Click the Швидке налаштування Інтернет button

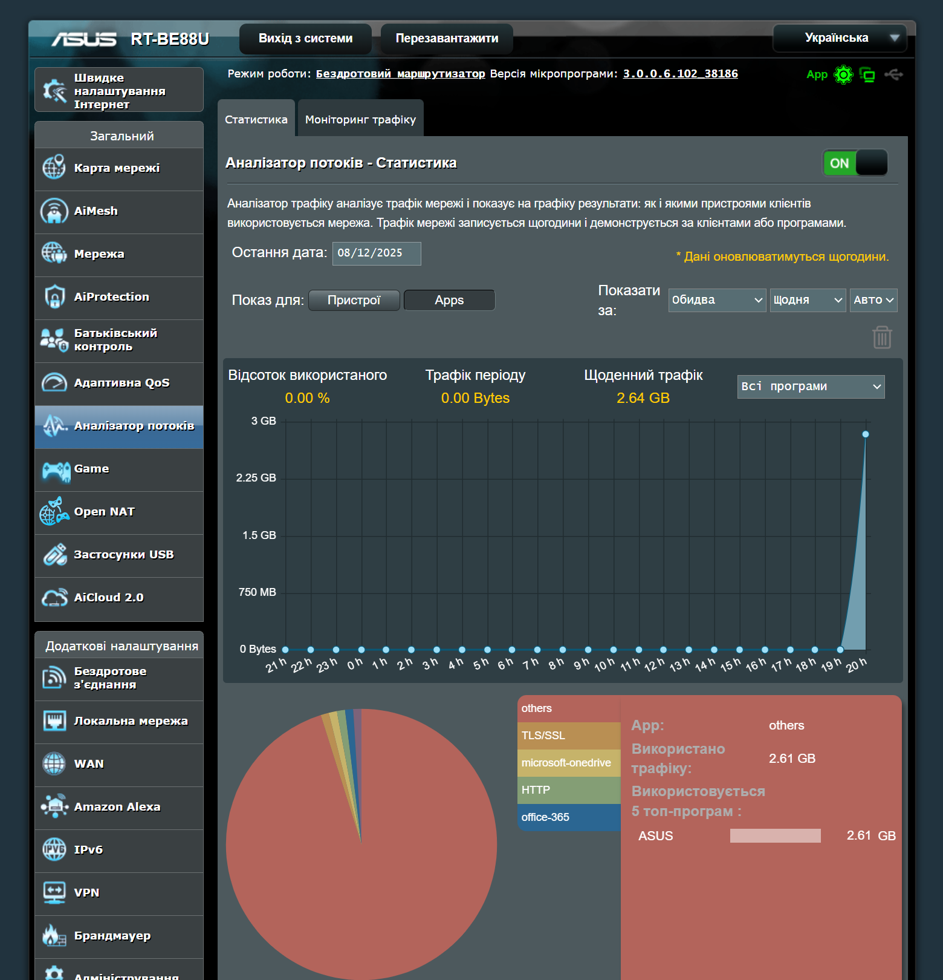(119, 90)
